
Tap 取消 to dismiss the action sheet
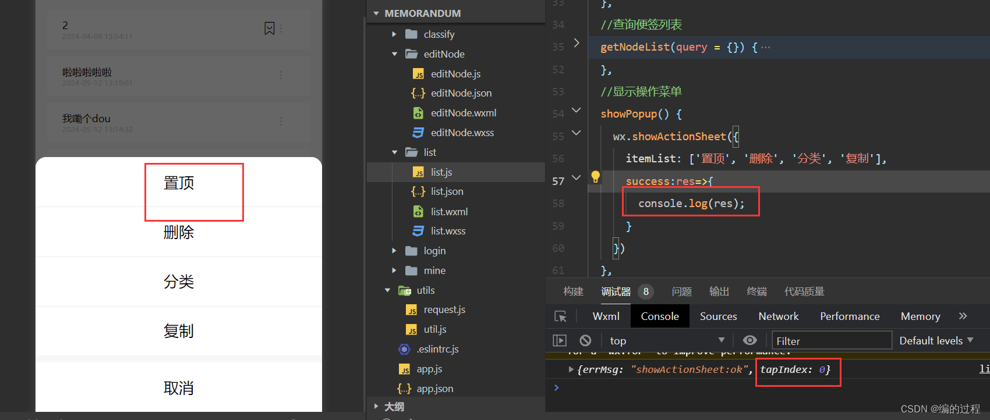179,387
